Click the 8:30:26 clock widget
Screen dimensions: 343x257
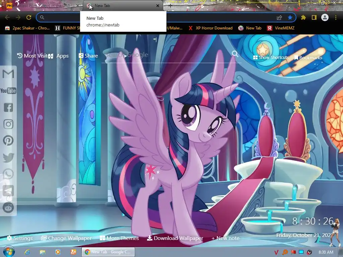(x=313, y=221)
